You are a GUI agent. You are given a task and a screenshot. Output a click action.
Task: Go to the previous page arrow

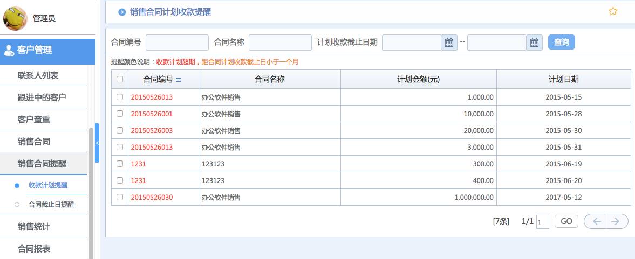pyautogui.click(x=596, y=221)
